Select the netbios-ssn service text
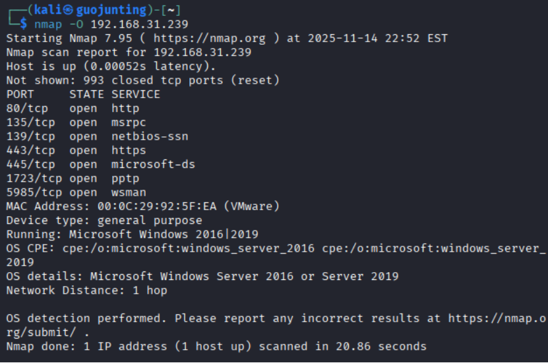This screenshot has height=363, width=548. tap(150, 136)
